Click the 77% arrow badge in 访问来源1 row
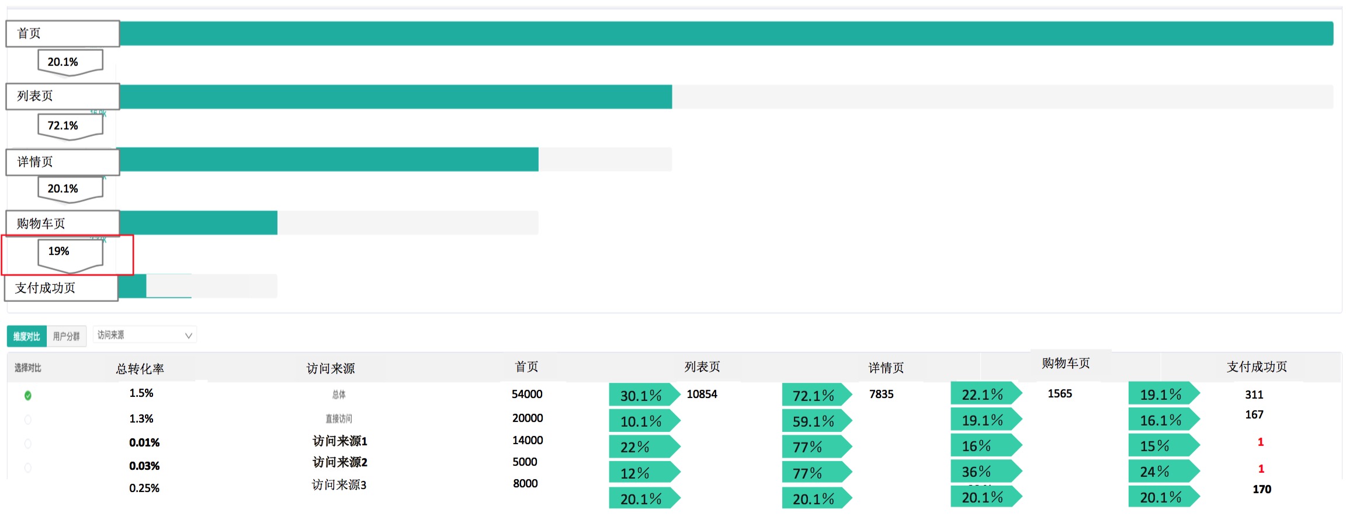This screenshot has height=523, width=1346. tap(817, 447)
